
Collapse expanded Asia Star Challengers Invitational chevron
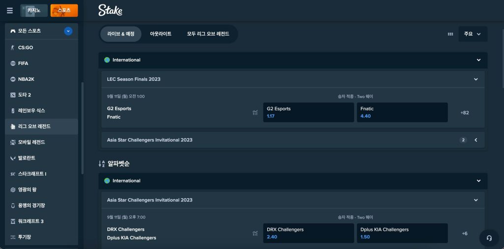(x=476, y=200)
